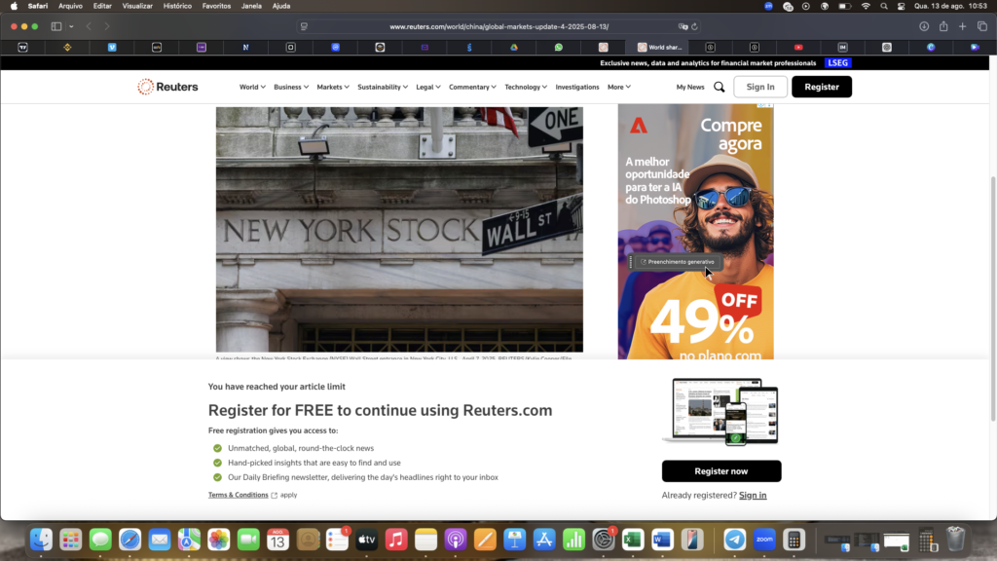Click the address bar URL field
The width and height of the screenshot is (997, 561).
pos(499,26)
